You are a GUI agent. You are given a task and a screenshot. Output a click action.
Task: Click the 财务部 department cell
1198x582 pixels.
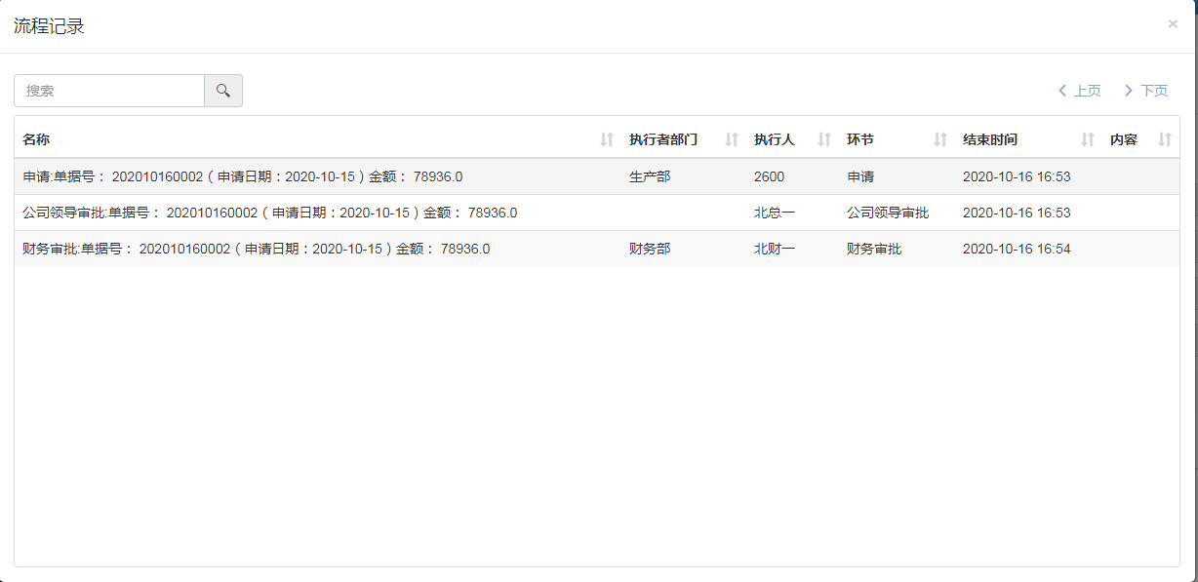point(650,249)
